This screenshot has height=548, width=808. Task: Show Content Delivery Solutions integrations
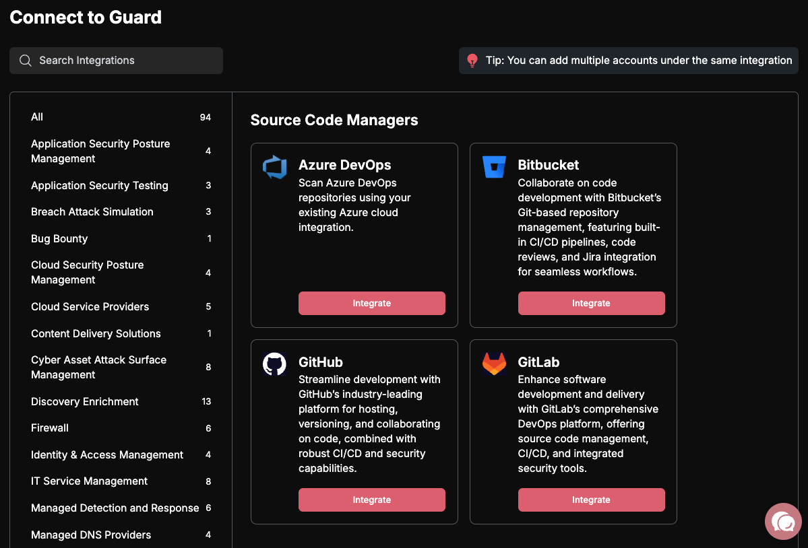tap(121, 333)
